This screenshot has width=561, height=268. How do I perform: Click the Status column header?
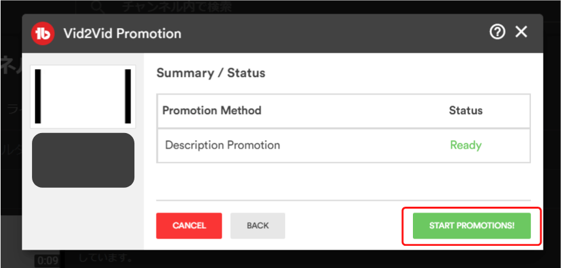click(465, 110)
